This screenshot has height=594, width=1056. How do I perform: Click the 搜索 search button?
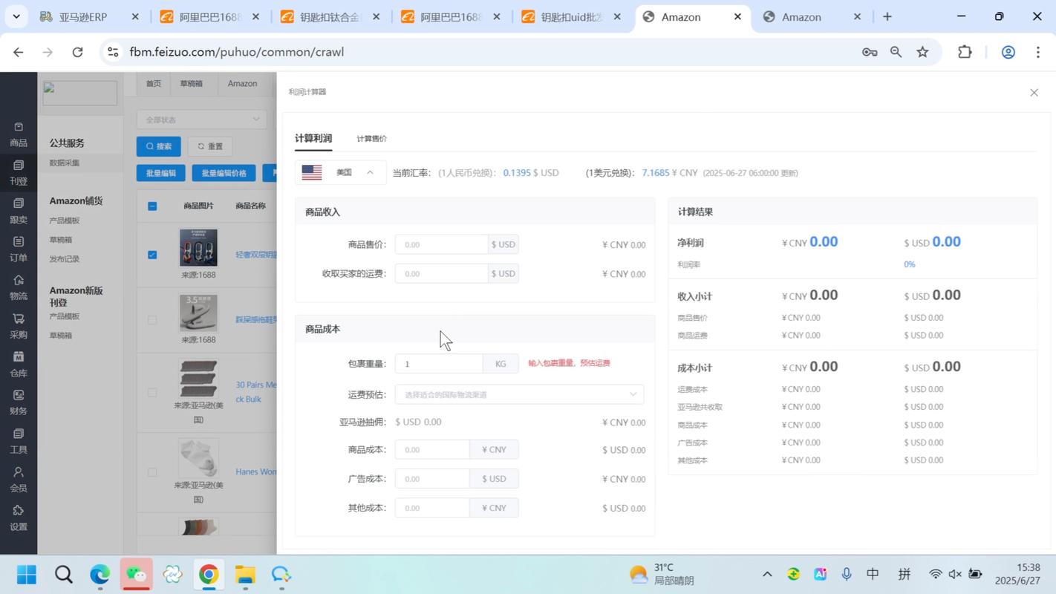click(x=158, y=146)
